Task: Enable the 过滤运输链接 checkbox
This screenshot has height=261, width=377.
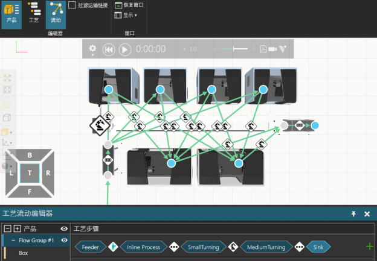Action: pos(72,5)
